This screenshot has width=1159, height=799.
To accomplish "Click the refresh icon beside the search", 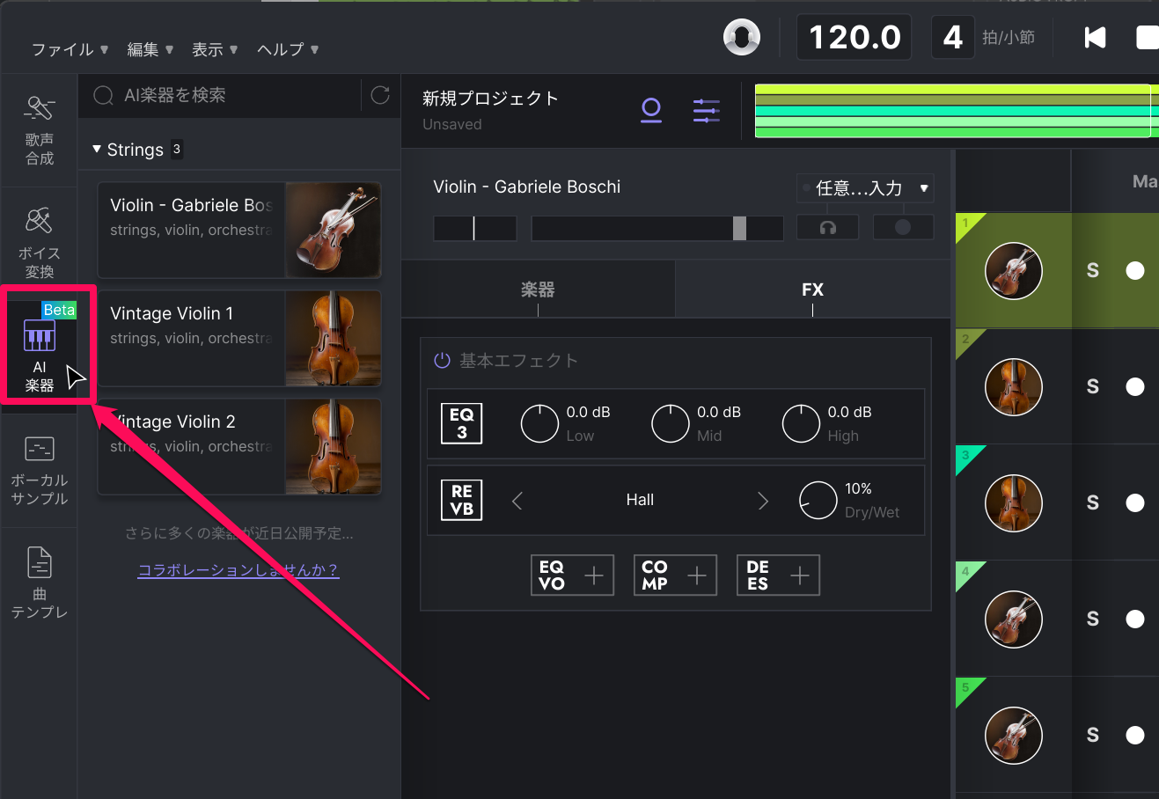I will (380, 95).
